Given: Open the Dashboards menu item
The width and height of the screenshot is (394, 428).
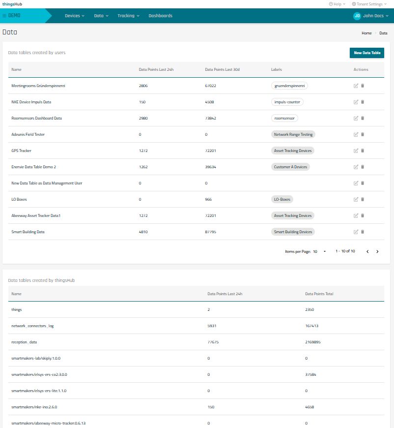Looking at the screenshot, I should tap(160, 16).
